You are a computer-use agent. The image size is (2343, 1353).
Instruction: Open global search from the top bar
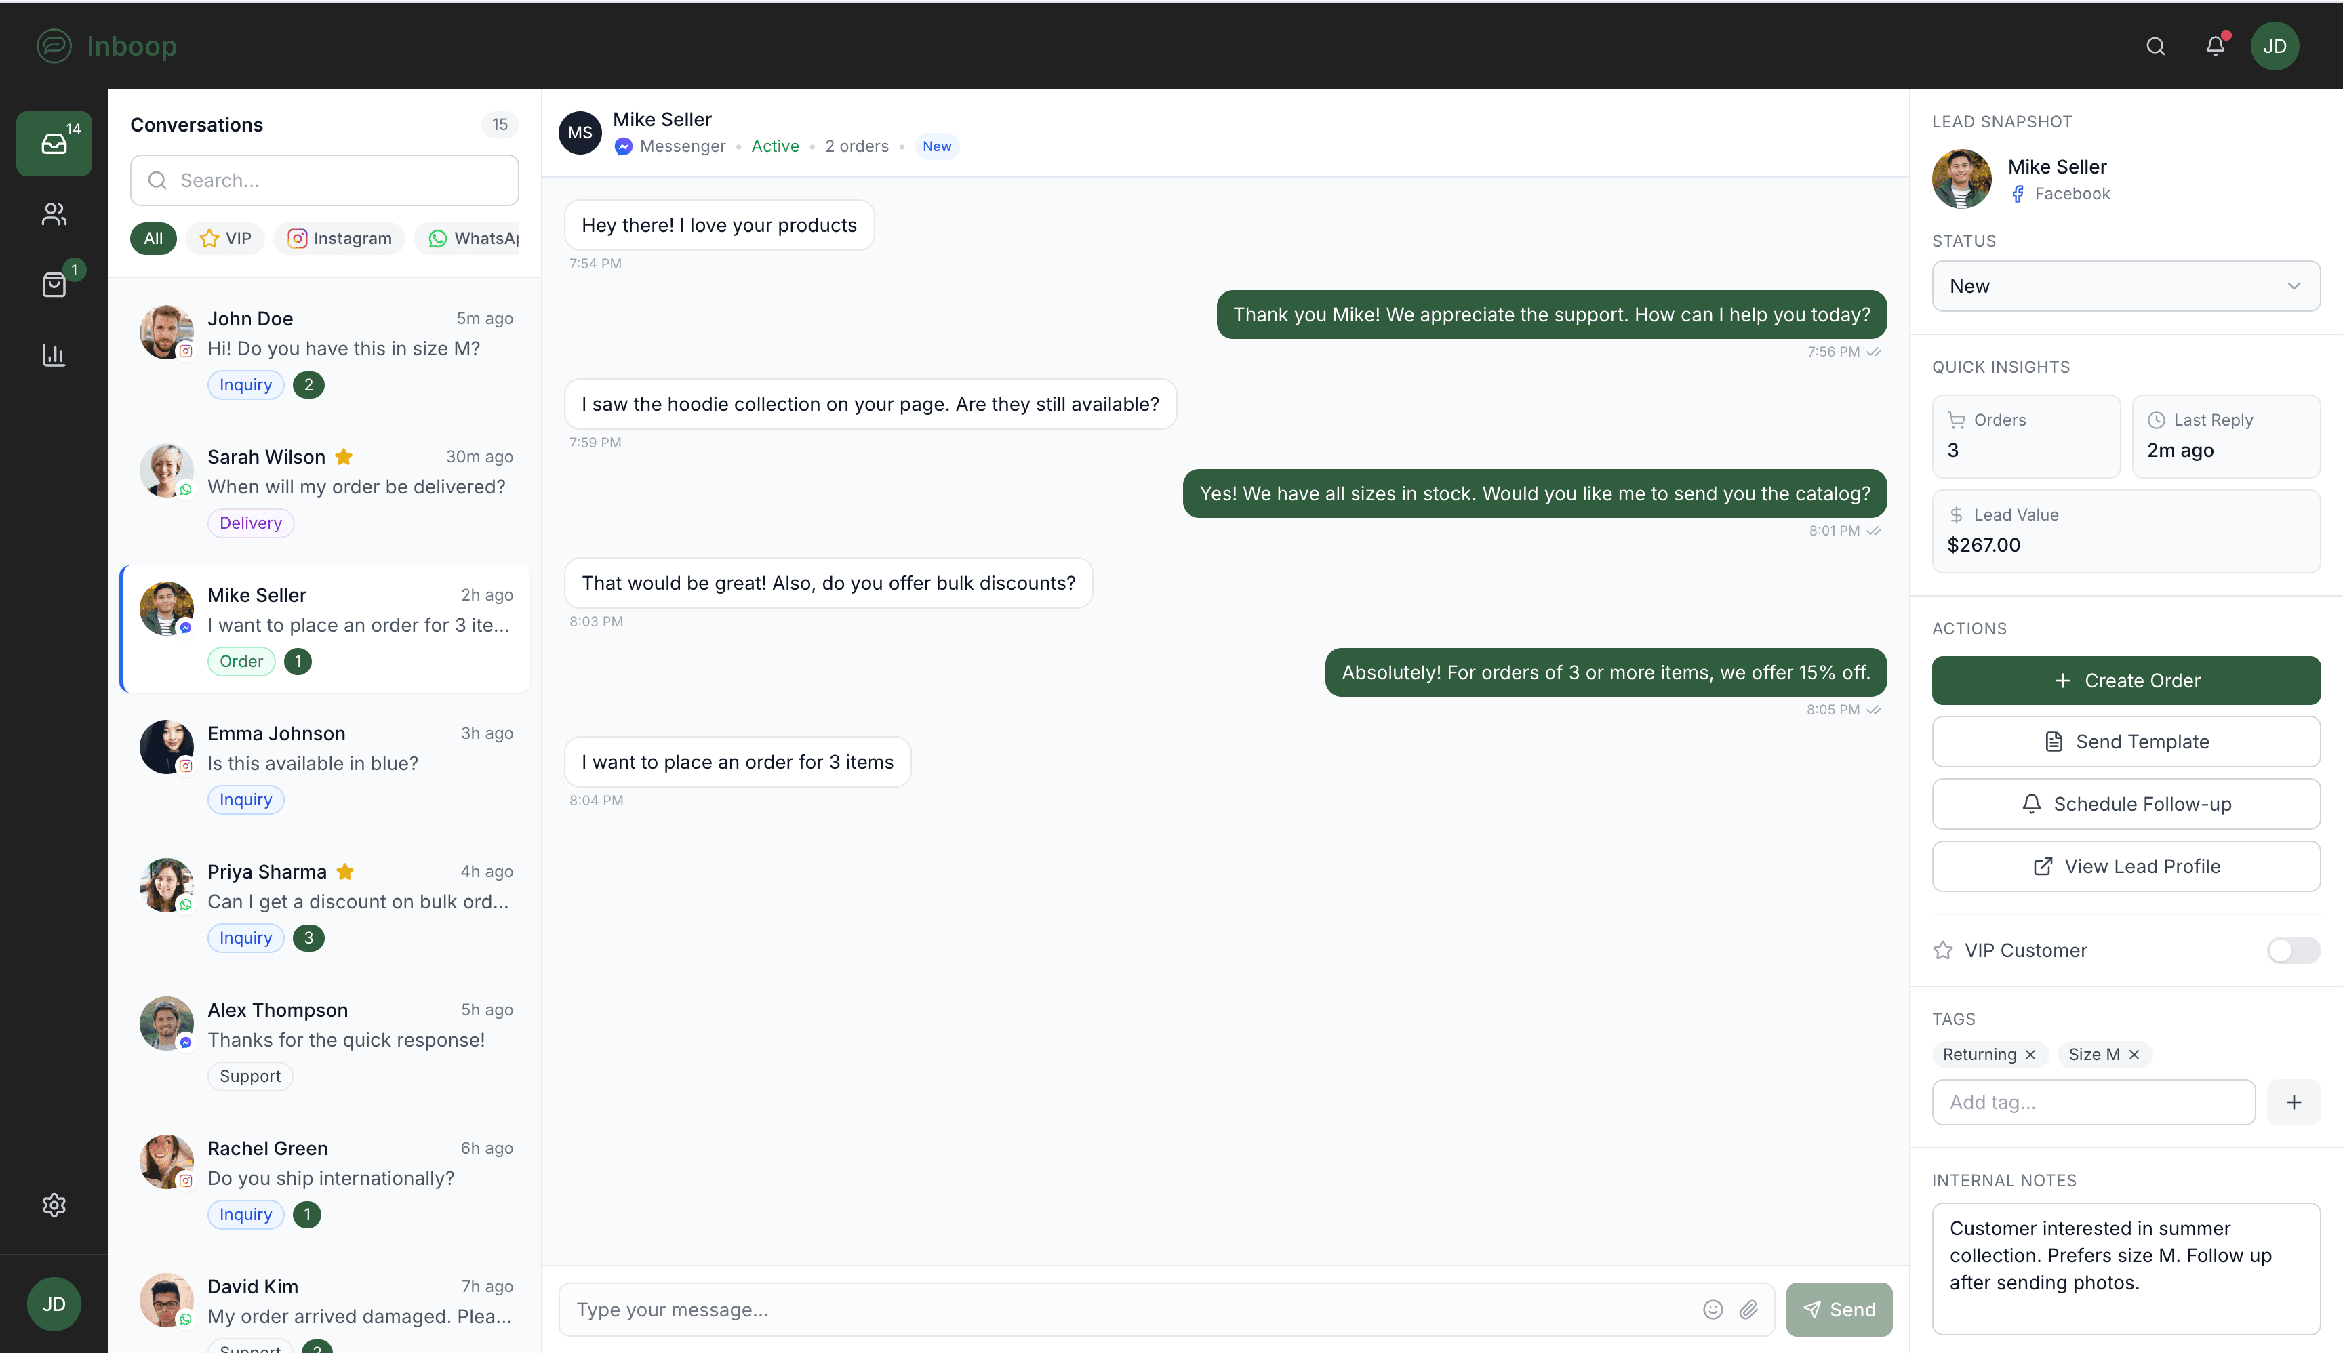pos(2155,45)
